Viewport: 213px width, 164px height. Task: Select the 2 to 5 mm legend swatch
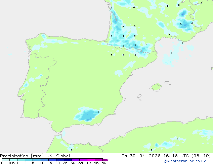29,160
